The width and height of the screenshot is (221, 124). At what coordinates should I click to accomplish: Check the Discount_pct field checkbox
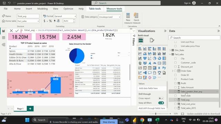(x=175, y=67)
